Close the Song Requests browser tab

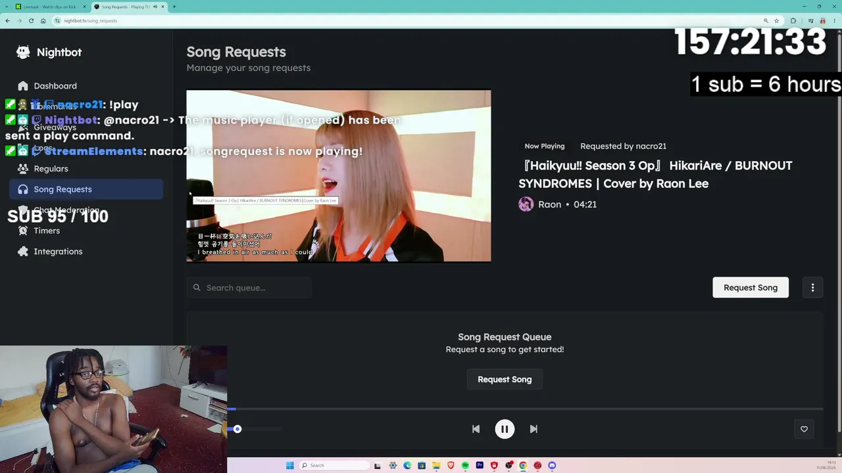pos(162,7)
